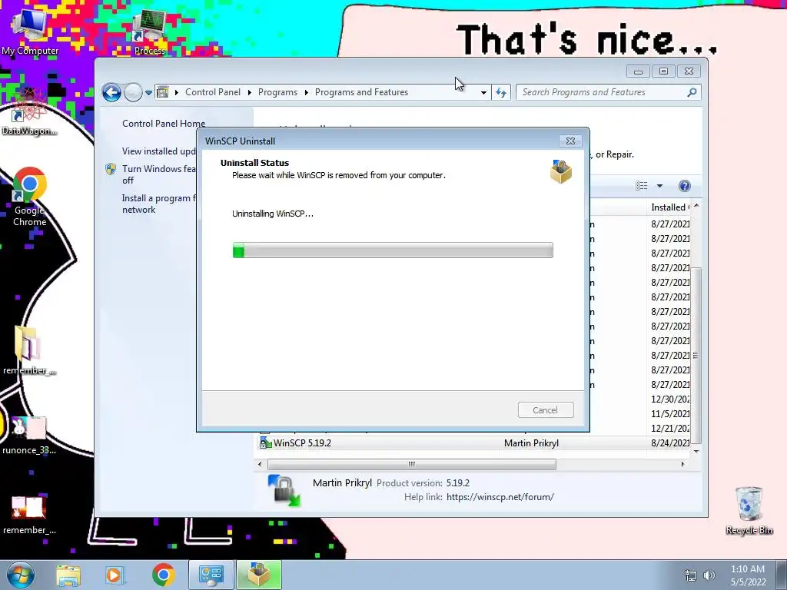Screen dimensions: 787x590
Task: Click the 12/30/202 install date cell
Action: [x=670, y=399]
